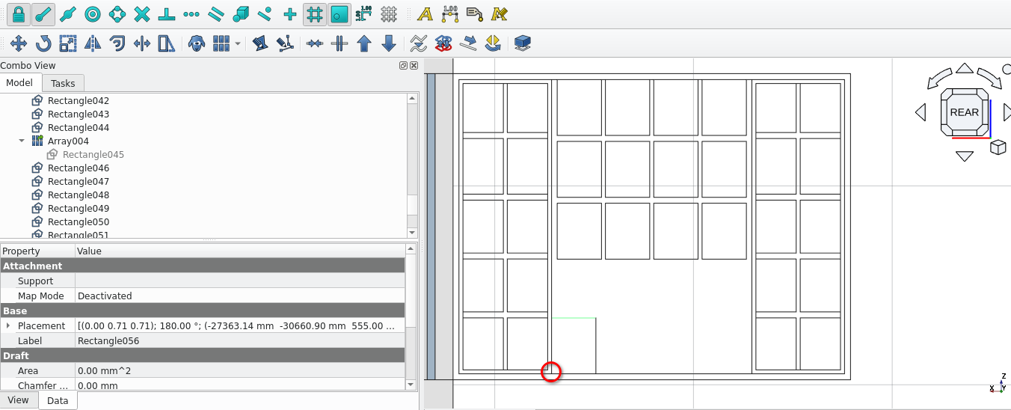Select Rectangle047 in model tree
Image resolution: width=1011 pixels, height=410 pixels.
pyautogui.click(x=78, y=181)
